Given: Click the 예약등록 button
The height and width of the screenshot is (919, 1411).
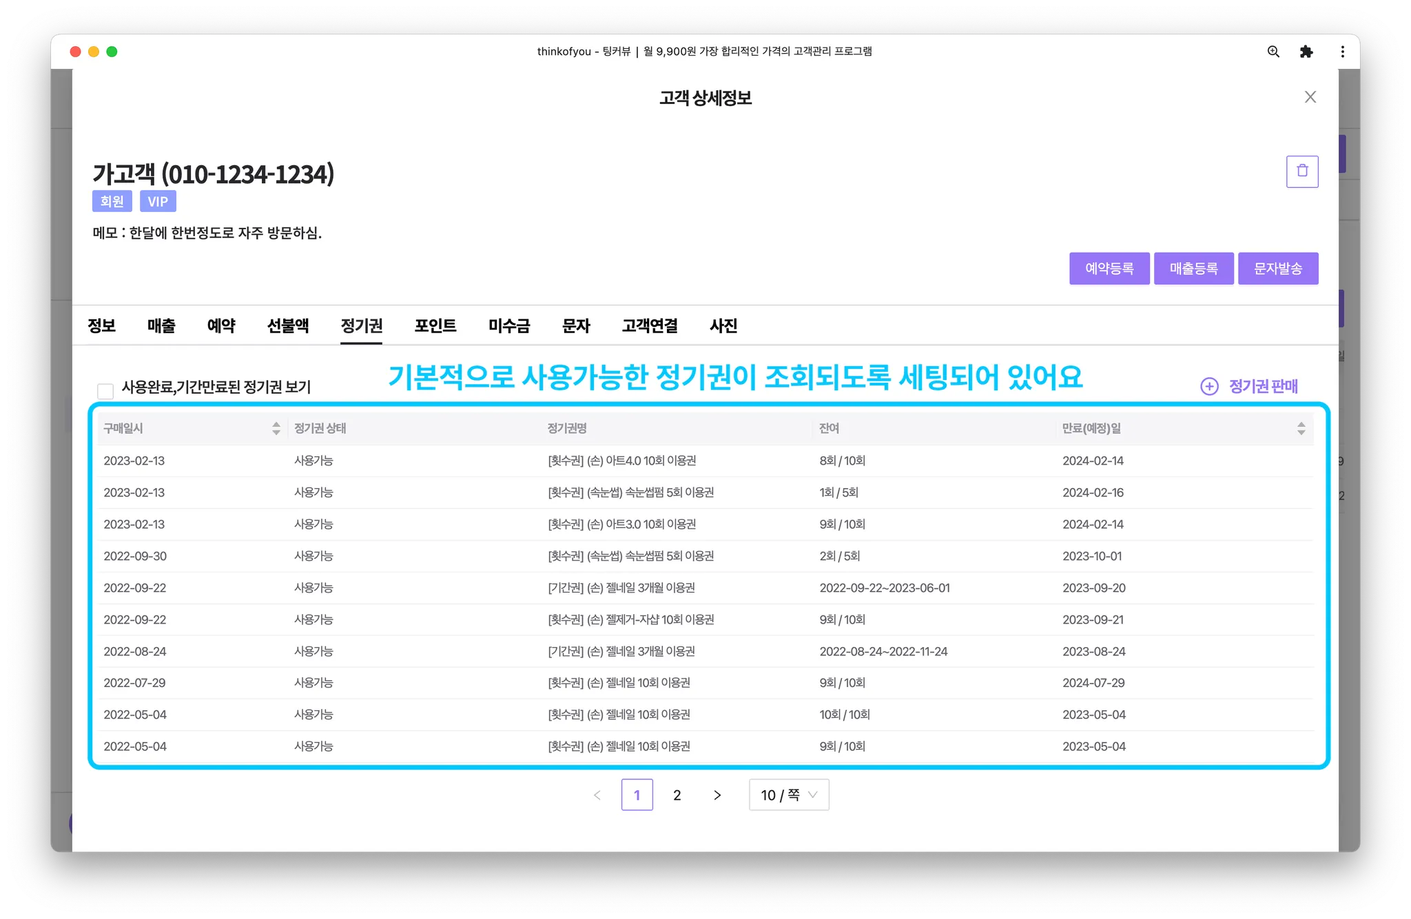Looking at the screenshot, I should point(1109,268).
